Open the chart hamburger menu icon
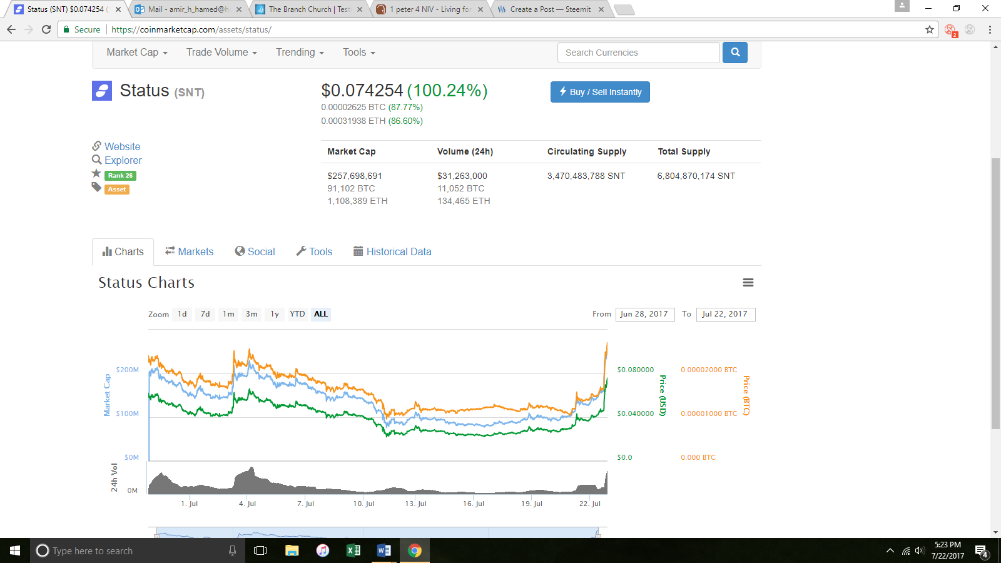Screen dimensions: 1001x563 (748, 283)
